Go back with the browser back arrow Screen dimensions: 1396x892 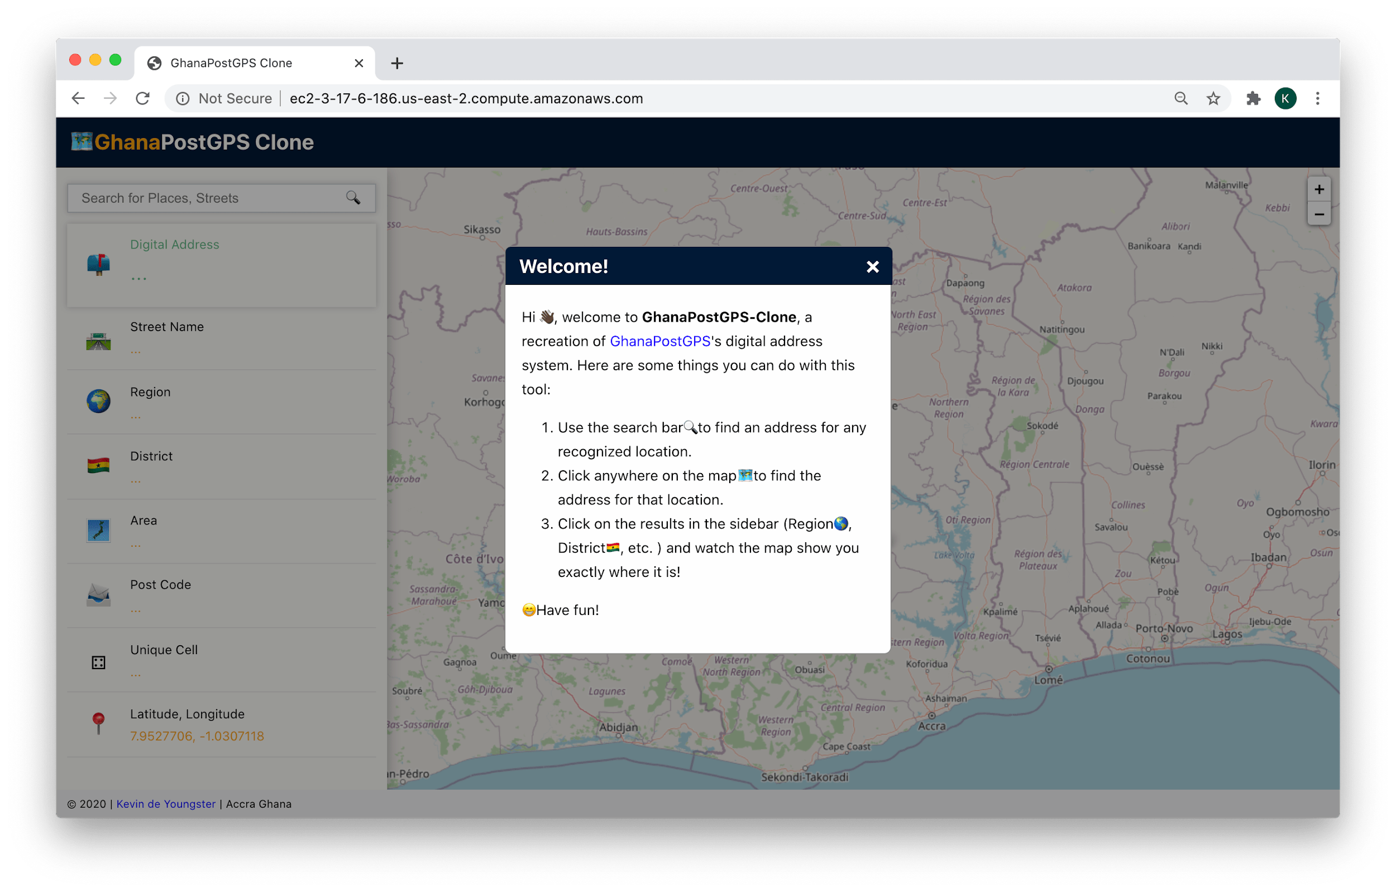point(78,99)
